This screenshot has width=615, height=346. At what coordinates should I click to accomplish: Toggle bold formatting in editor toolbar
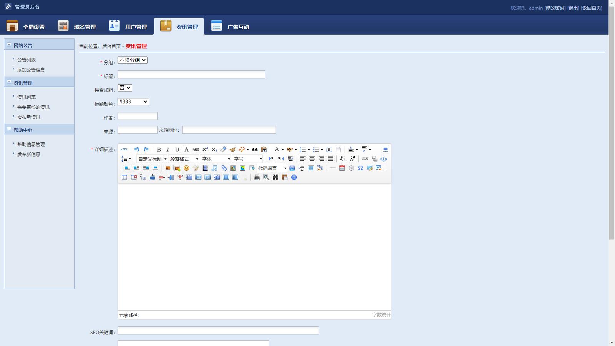(159, 150)
